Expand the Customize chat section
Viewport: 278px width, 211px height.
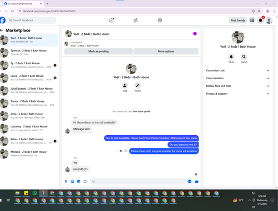point(238,70)
